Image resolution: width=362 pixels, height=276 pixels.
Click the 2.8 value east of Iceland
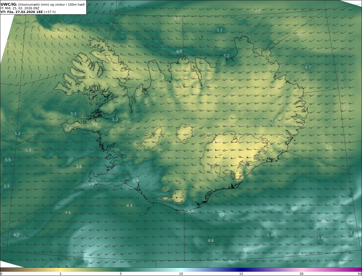pos(328,148)
